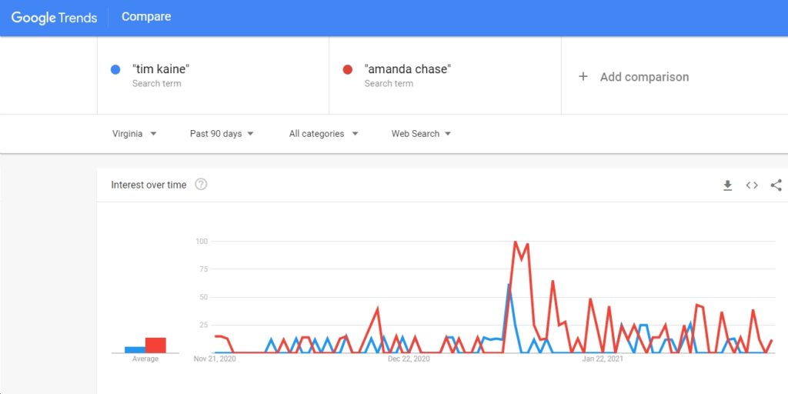The width and height of the screenshot is (788, 394).
Task: Click the red Average bar
Action: tap(155, 346)
